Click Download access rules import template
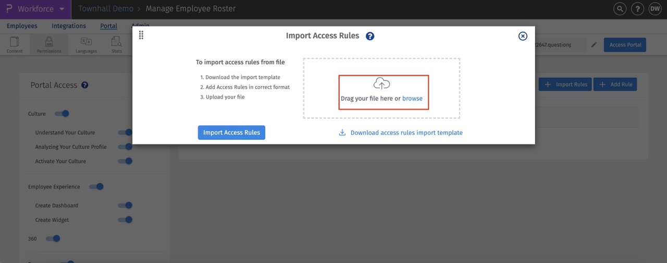The image size is (667, 263). point(406,133)
